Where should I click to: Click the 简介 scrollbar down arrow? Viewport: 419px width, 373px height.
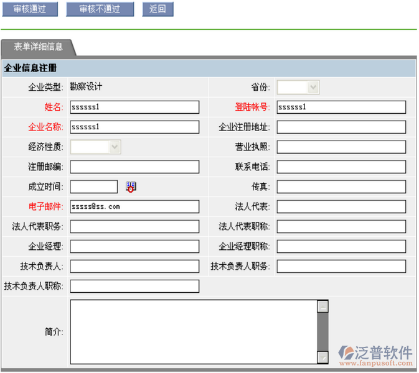click(x=322, y=357)
